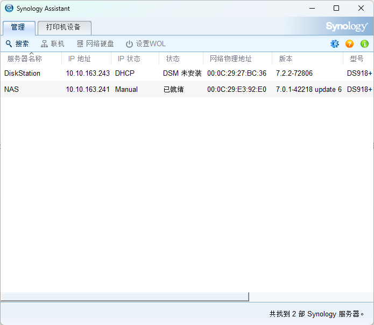Sort by the IP 状态 column header
Viewport: 374px width, 325px height.
[x=135, y=59]
